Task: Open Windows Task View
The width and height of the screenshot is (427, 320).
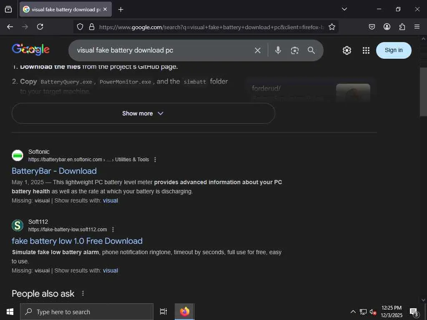Action: point(163,312)
